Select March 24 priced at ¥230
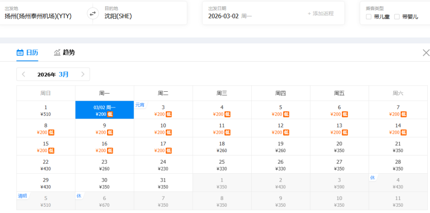The height and width of the screenshot is (213, 430). point(163,165)
